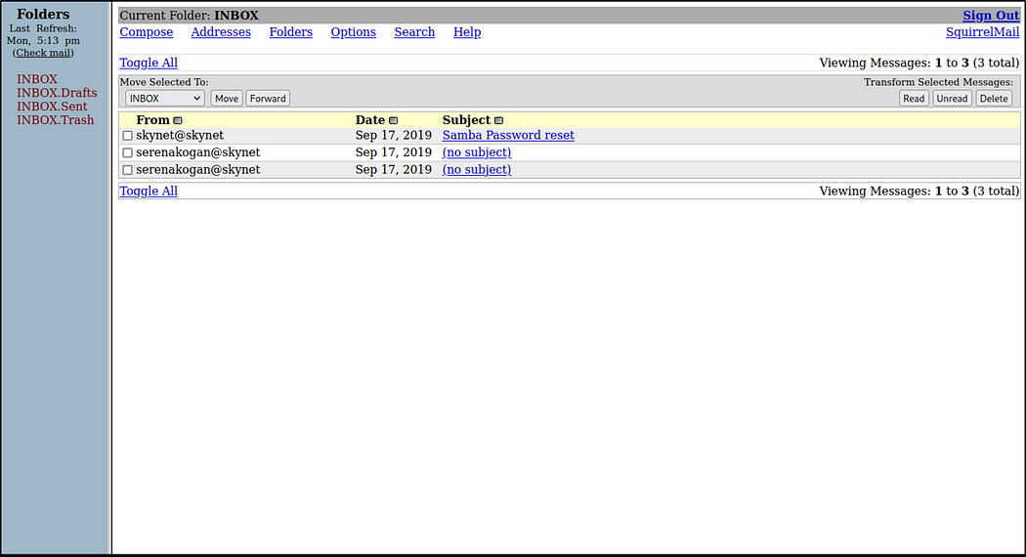
Task: Open the Search page
Action: click(x=414, y=32)
